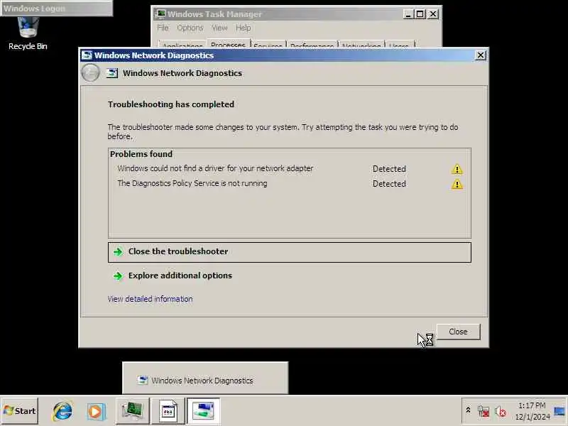Select Explore additional options
Image resolution: width=568 pixels, height=426 pixels.
click(x=180, y=275)
